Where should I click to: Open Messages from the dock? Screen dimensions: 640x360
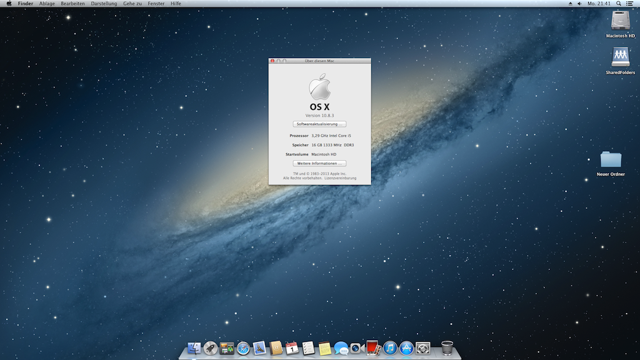click(341, 348)
